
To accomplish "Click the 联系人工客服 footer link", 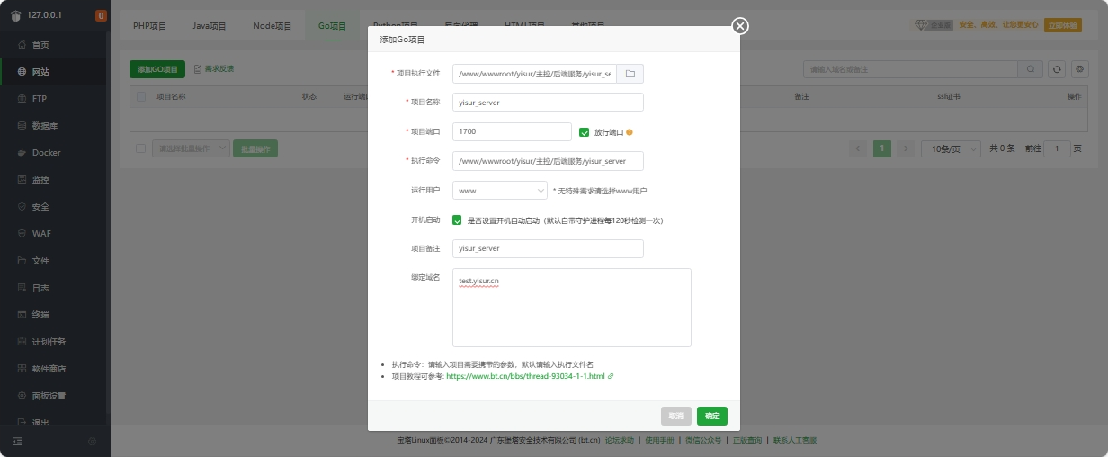I will 795,441.
